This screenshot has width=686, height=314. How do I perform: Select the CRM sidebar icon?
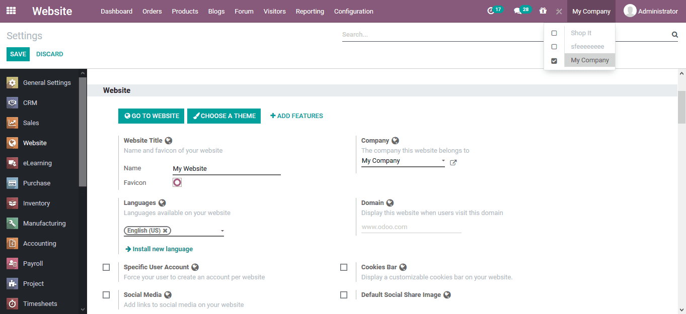click(12, 102)
